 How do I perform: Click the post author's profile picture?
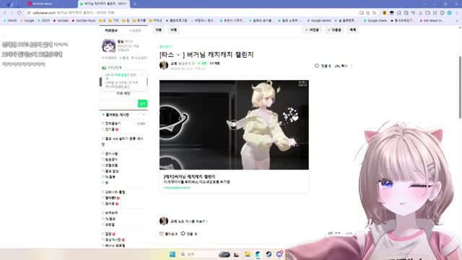click(164, 65)
